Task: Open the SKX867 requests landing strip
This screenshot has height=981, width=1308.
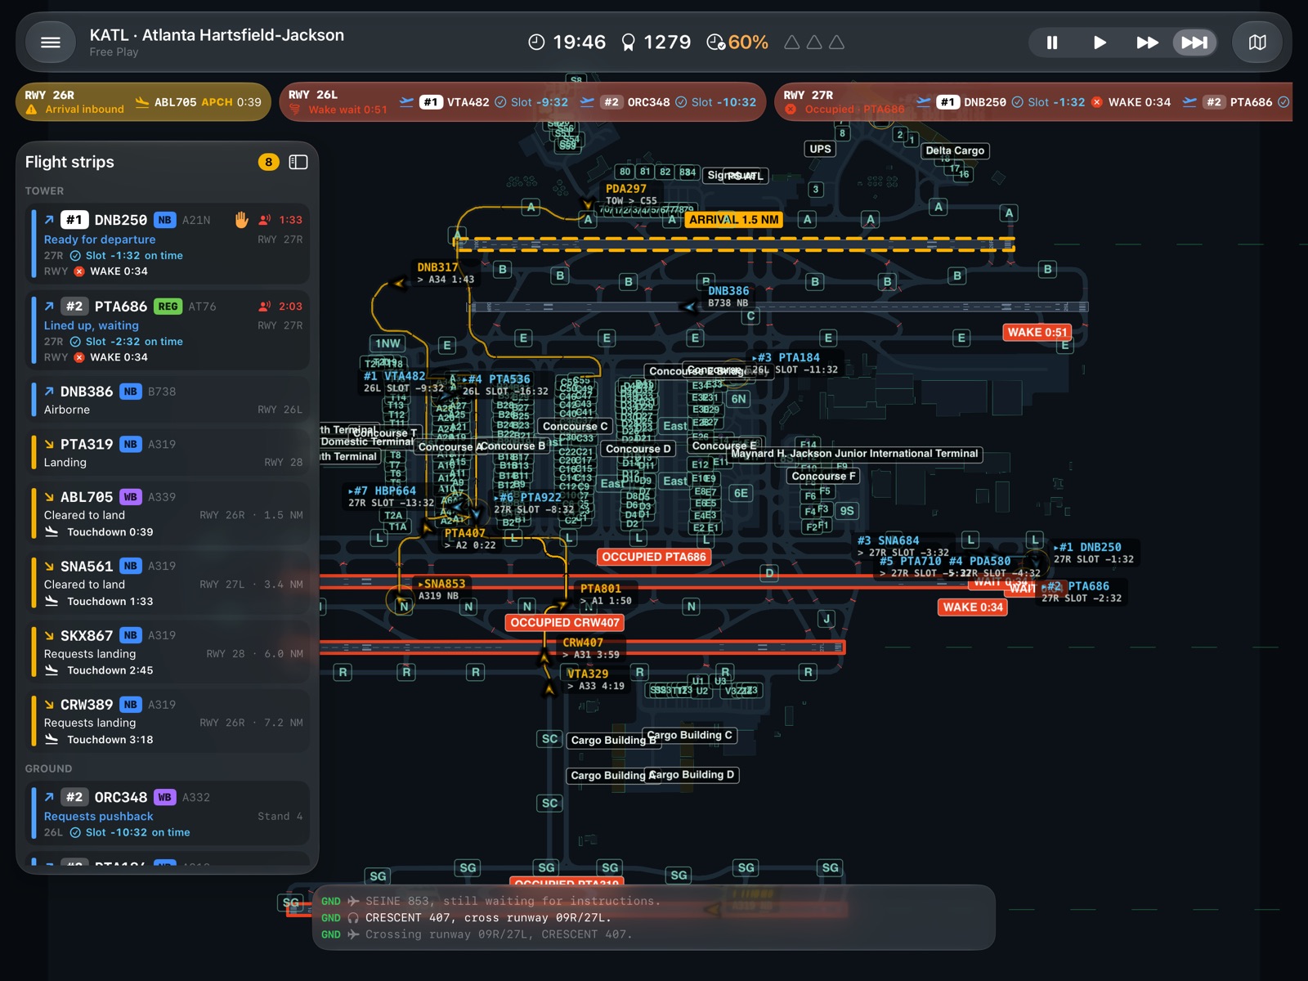Action: pos(168,652)
